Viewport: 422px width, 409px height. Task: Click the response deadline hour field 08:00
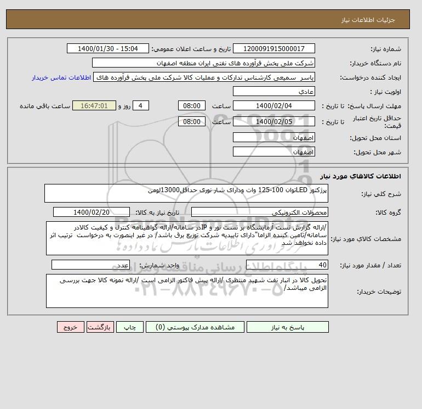192,106
